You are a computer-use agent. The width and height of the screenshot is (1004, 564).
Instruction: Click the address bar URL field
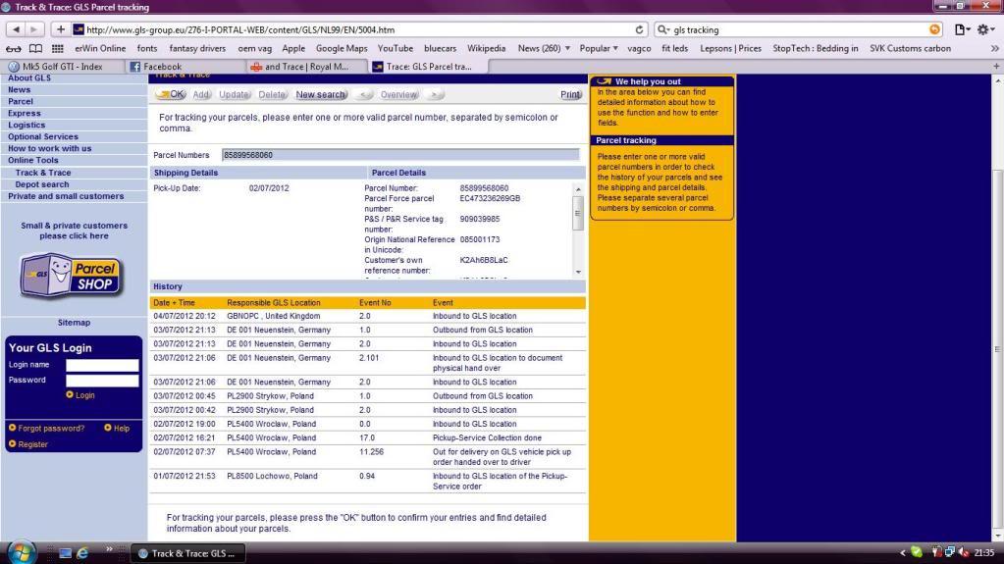pyautogui.click(x=358, y=29)
